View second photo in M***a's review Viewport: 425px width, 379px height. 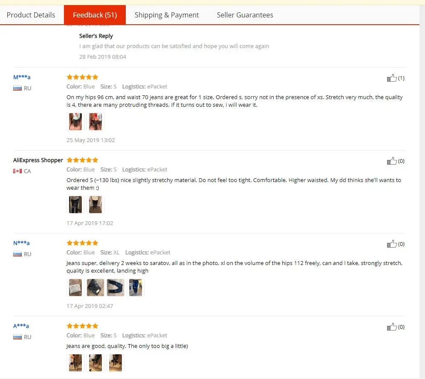(95, 122)
